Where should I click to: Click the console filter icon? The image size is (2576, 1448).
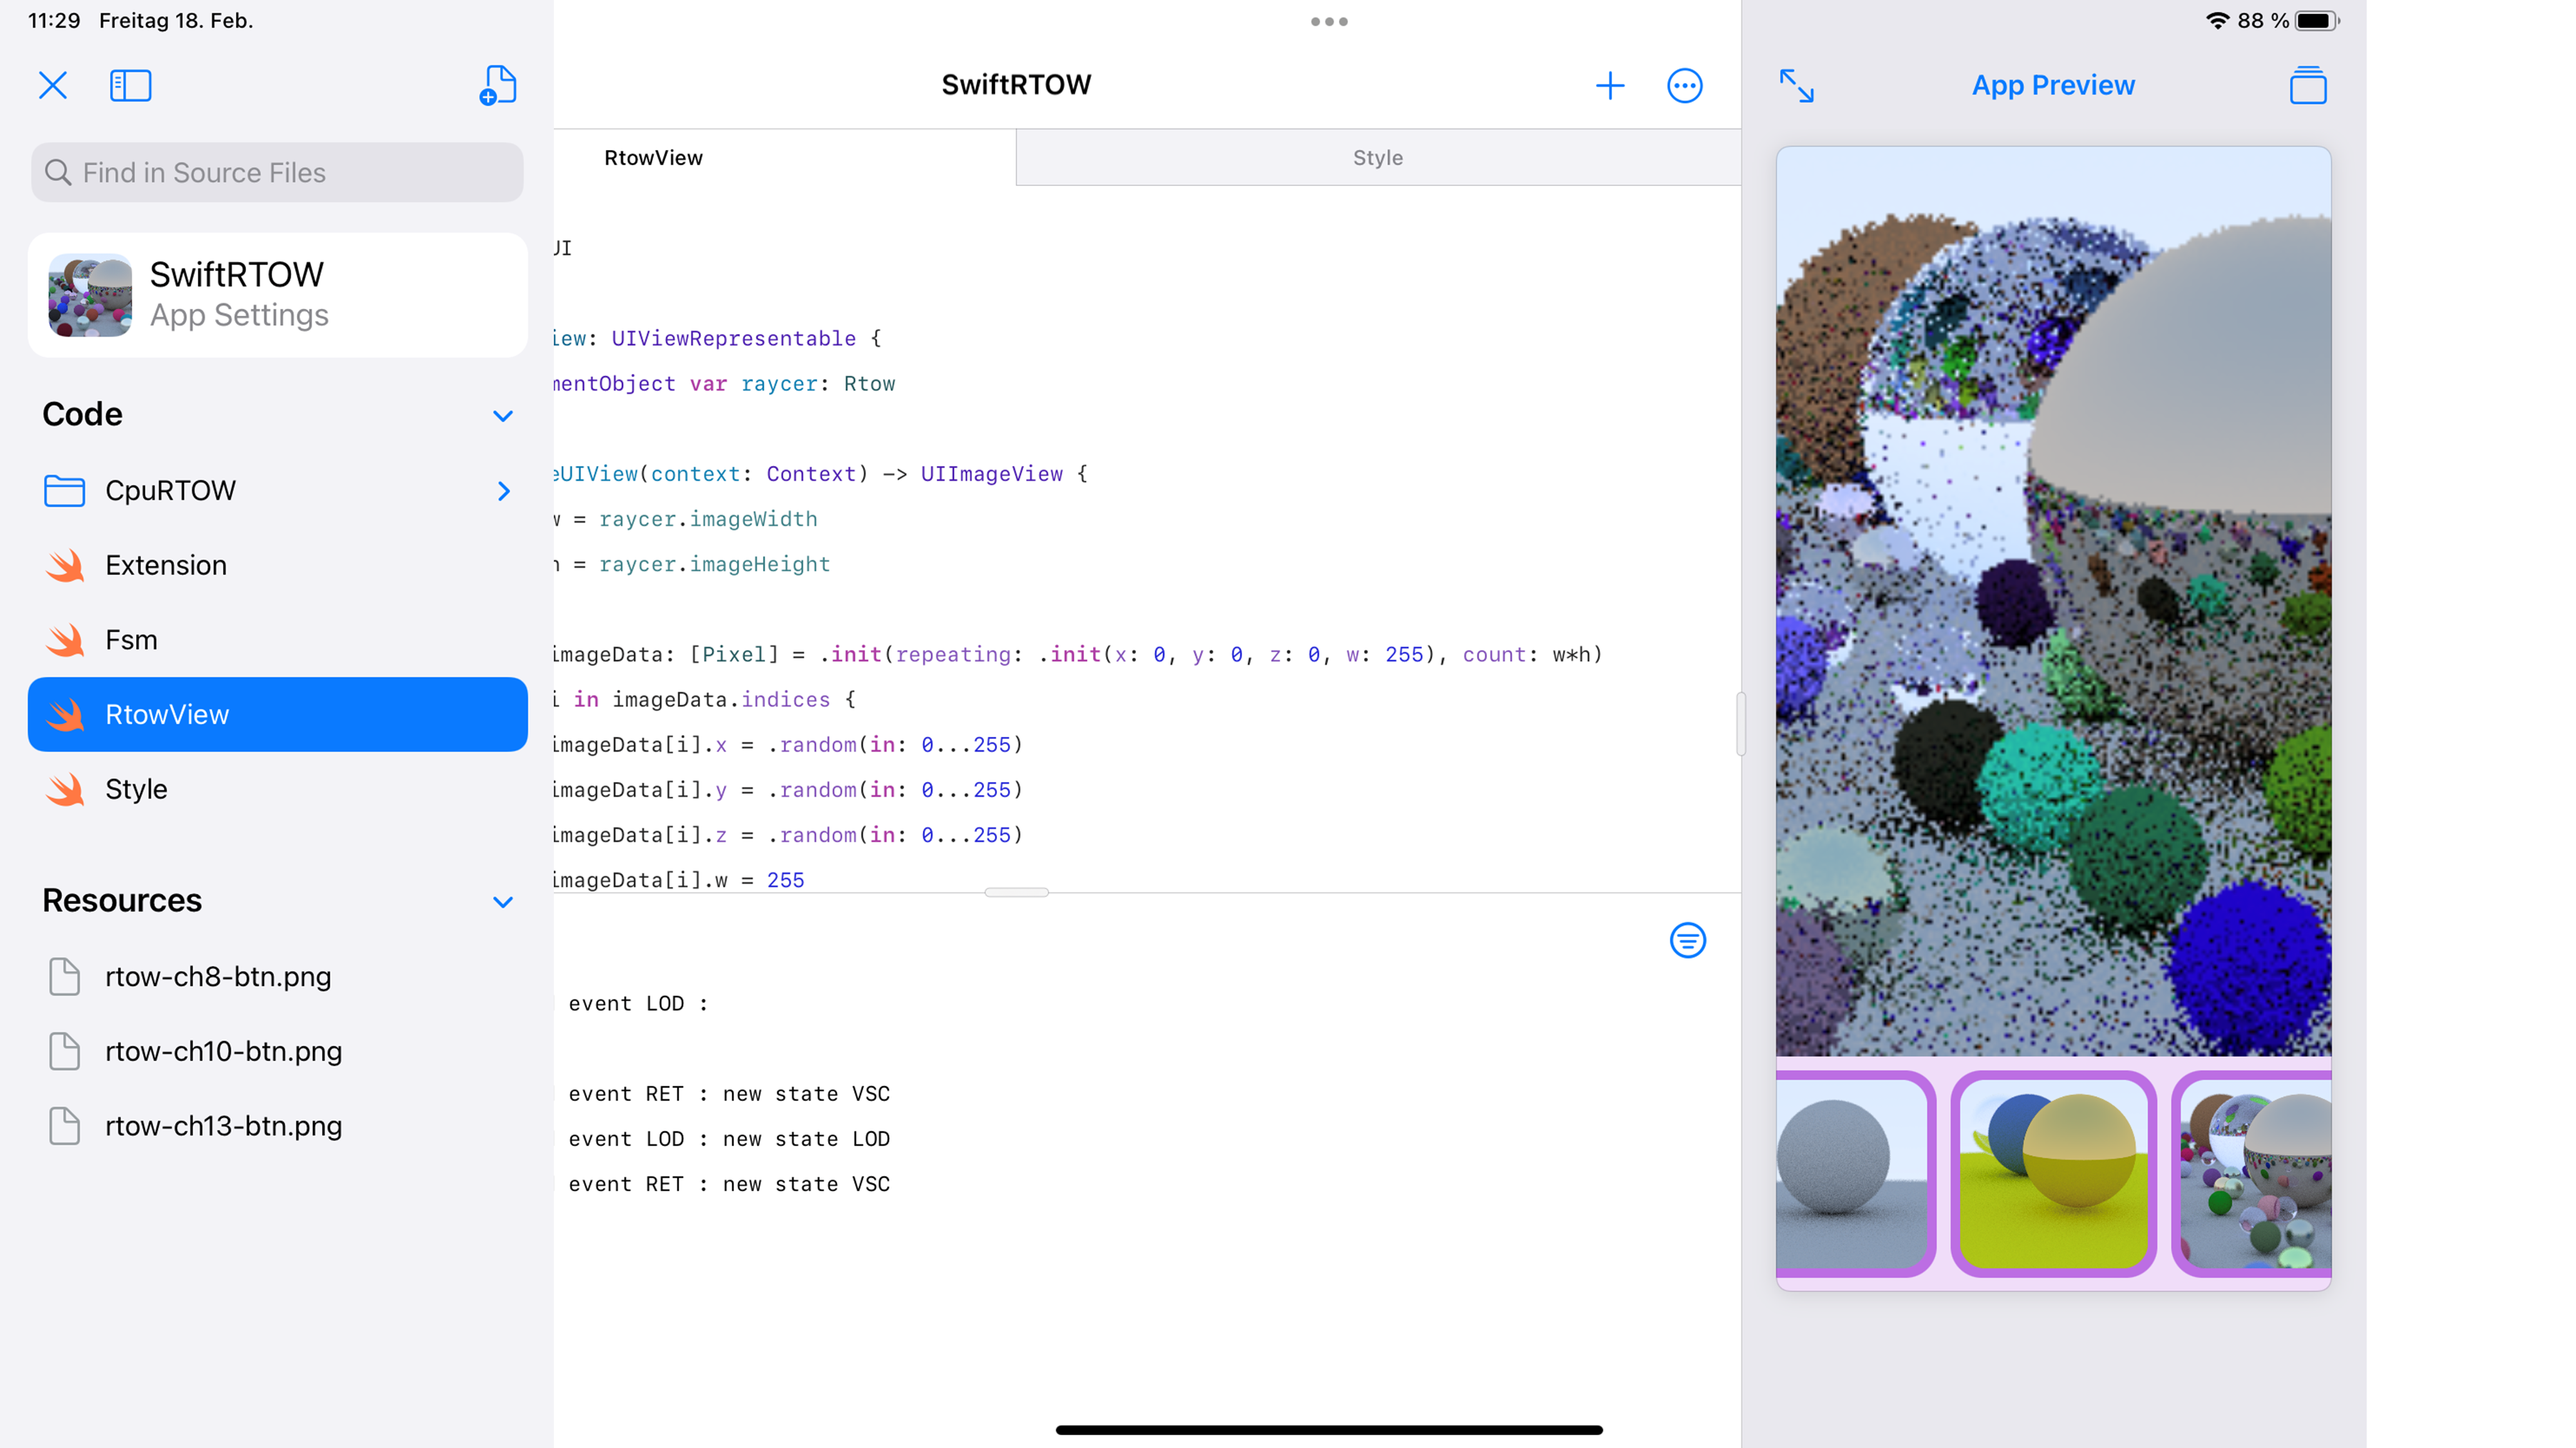1687,940
